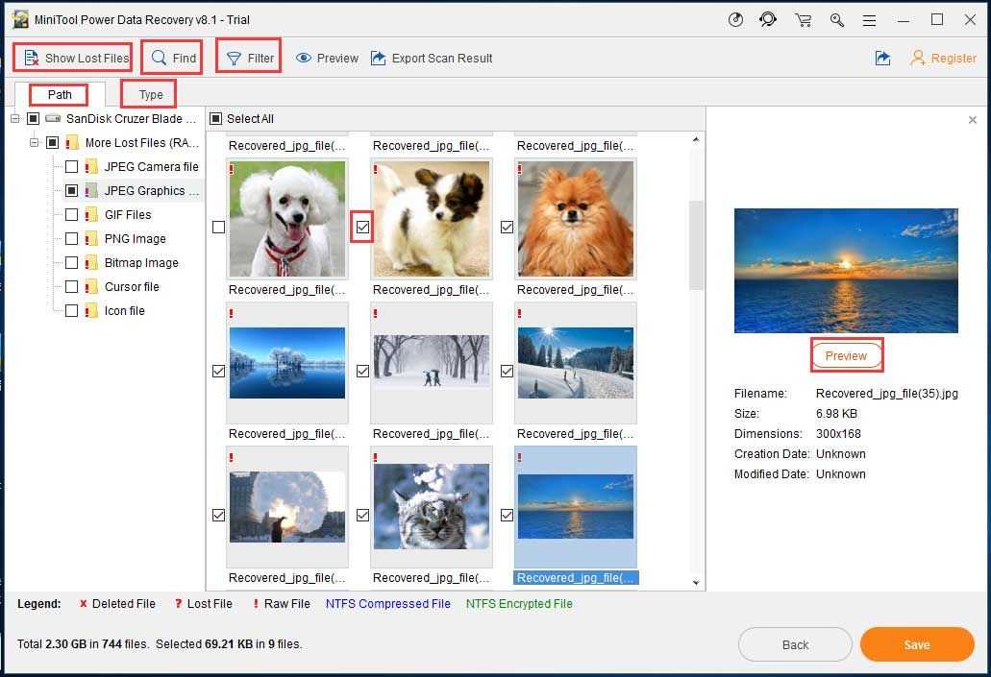Image resolution: width=991 pixels, height=677 pixels.
Task: Open the shopping cart purchase icon
Action: 803,20
